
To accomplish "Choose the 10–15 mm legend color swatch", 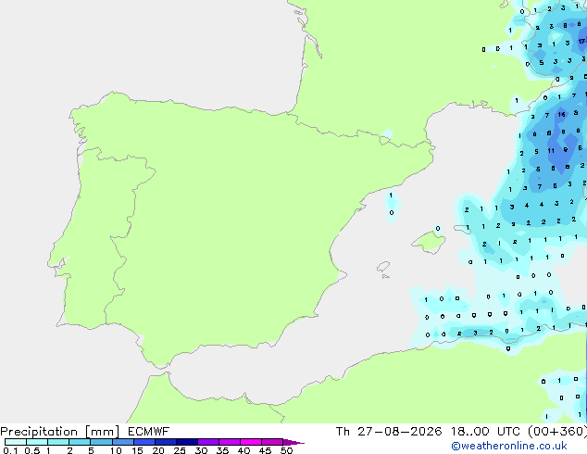I will (123, 442).
